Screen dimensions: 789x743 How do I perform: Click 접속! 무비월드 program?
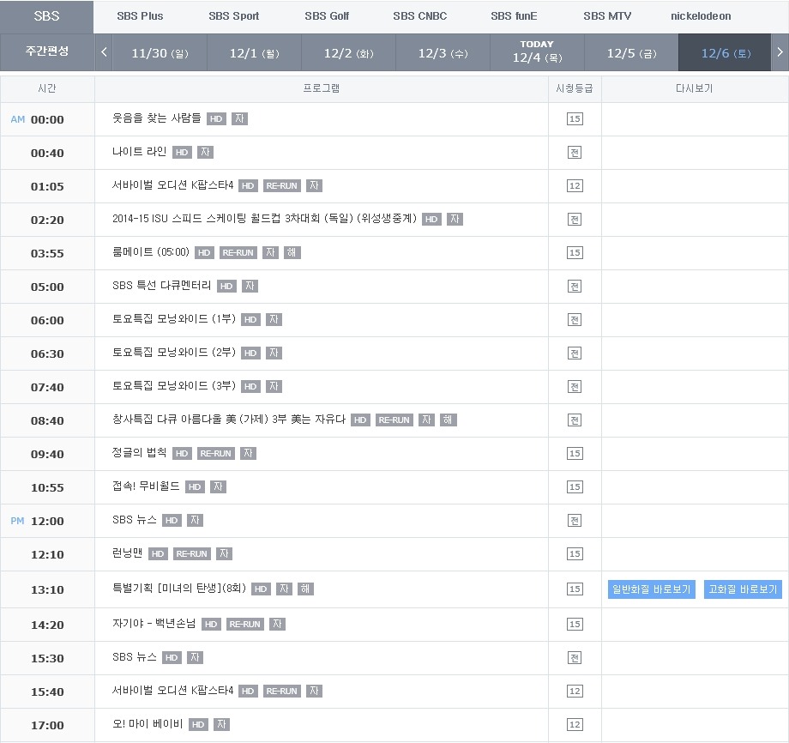[x=146, y=486]
